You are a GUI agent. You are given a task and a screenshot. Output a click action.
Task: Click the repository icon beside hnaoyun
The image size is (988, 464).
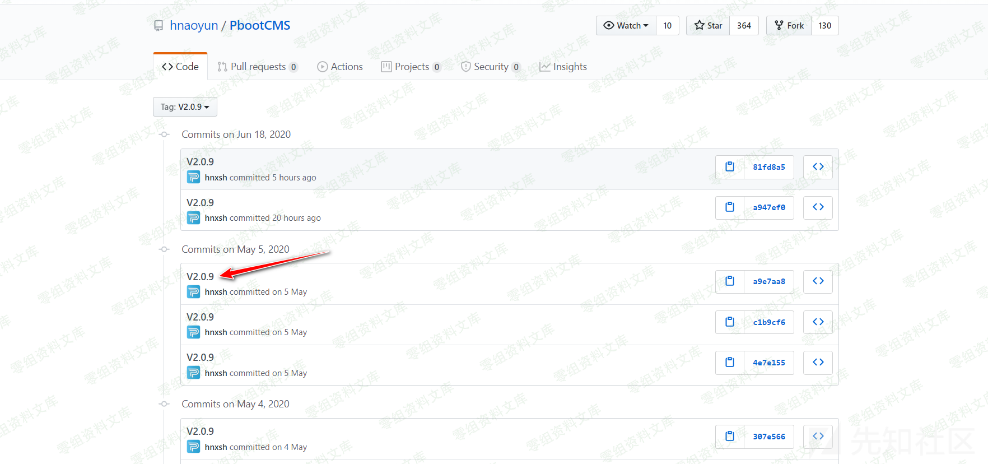point(159,26)
